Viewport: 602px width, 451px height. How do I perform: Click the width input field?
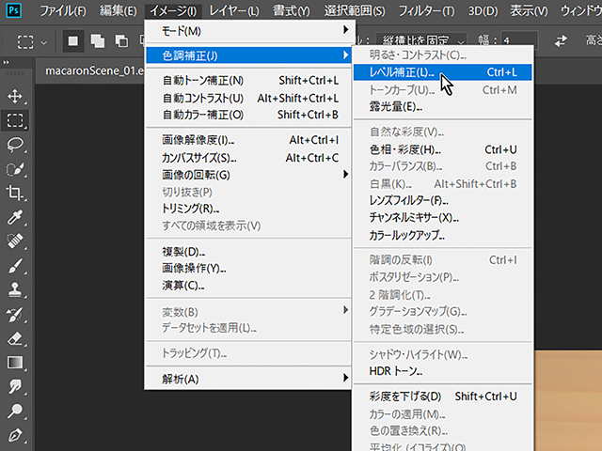tap(519, 40)
